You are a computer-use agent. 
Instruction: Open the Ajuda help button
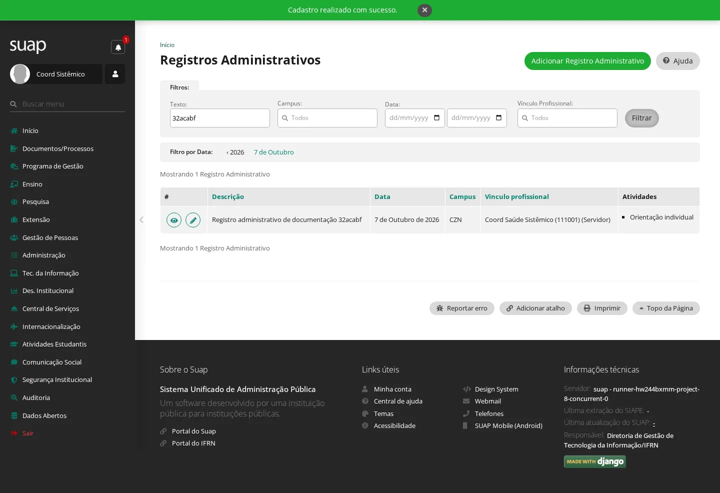678,61
